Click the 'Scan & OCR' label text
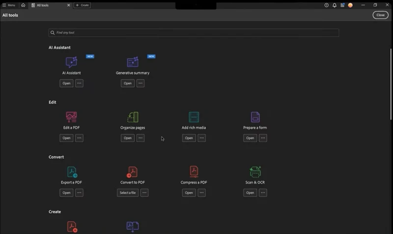 tap(255, 182)
